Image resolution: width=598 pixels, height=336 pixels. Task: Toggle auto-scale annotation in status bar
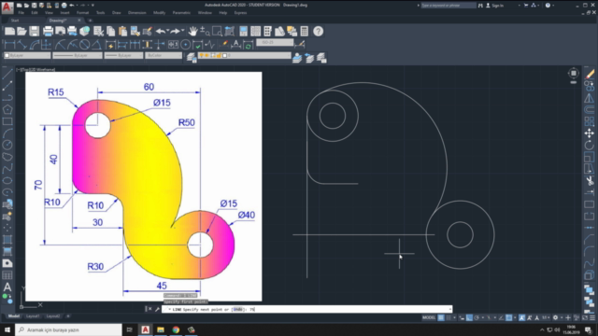pyautogui.click(x=530, y=317)
